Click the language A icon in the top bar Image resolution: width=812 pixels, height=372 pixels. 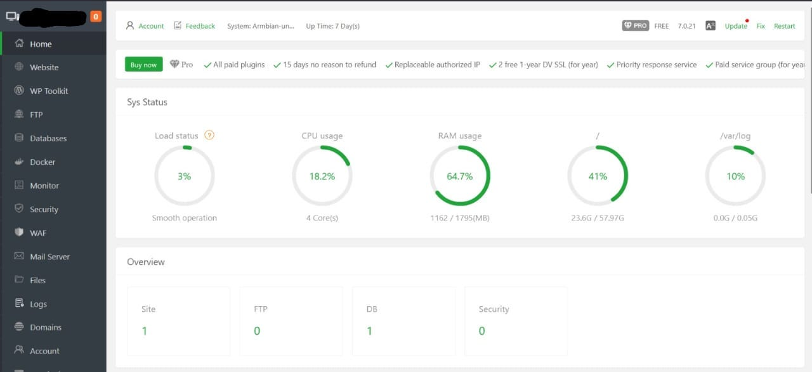coord(710,25)
